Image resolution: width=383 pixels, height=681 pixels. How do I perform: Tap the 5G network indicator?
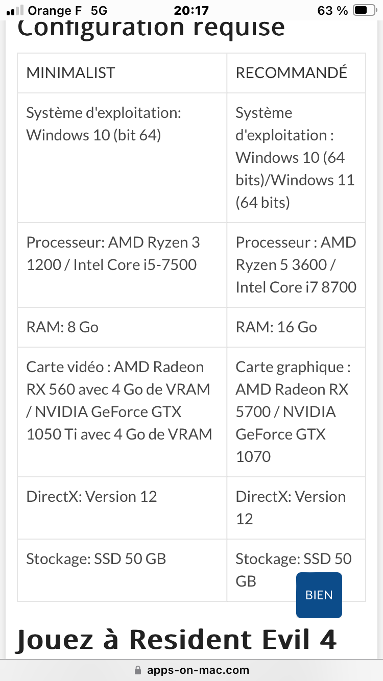[100, 10]
